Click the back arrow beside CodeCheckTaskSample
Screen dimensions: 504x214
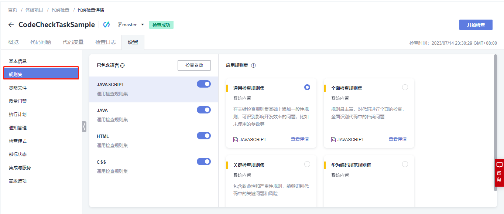tap(11, 25)
